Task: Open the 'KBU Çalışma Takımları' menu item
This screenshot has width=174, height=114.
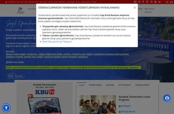Action: (x=149, y=10)
